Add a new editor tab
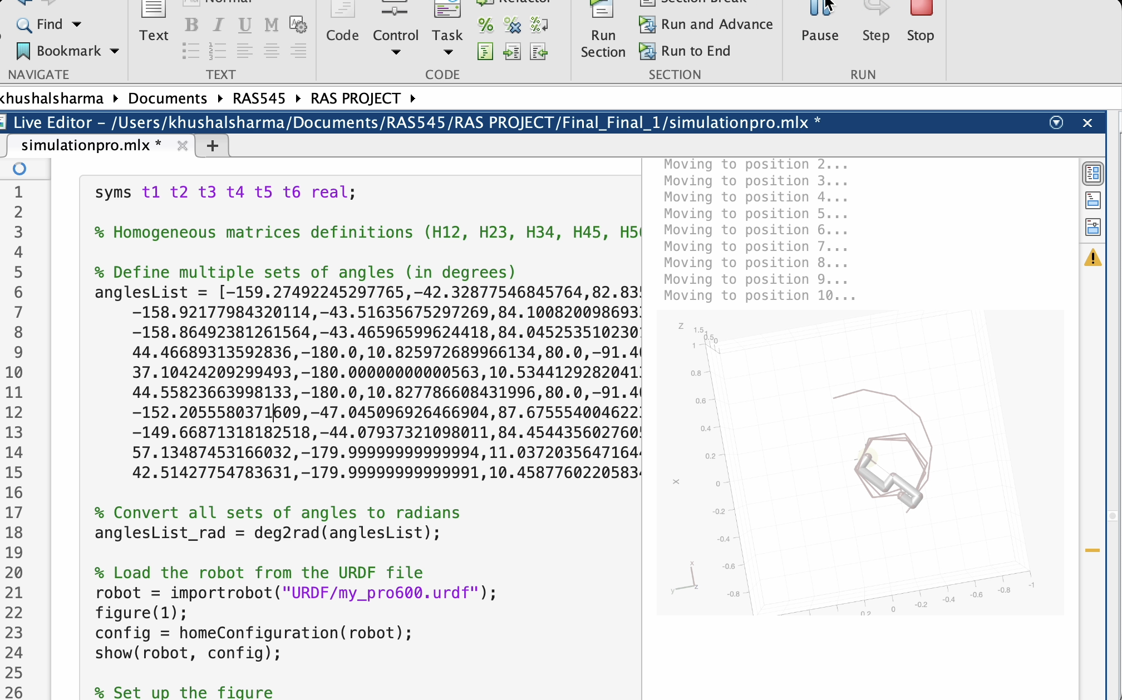 tap(212, 146)
